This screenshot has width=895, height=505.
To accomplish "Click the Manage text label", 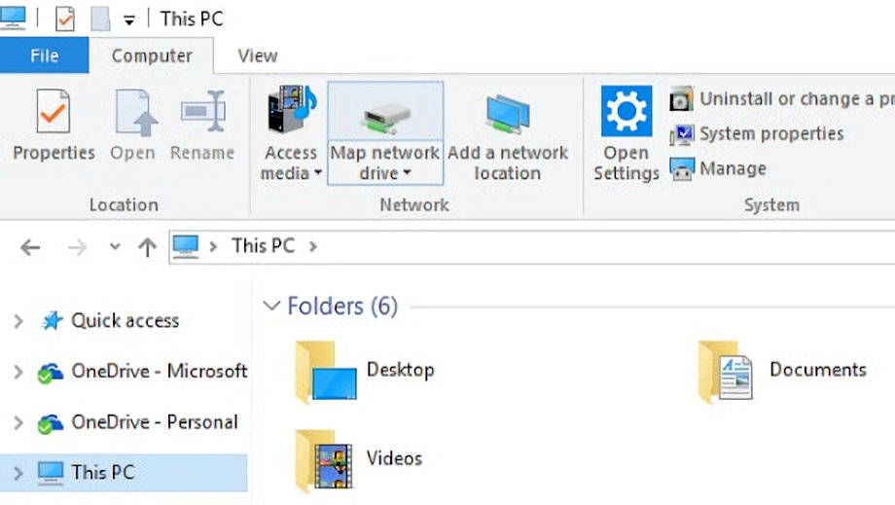I will point(733,169).
